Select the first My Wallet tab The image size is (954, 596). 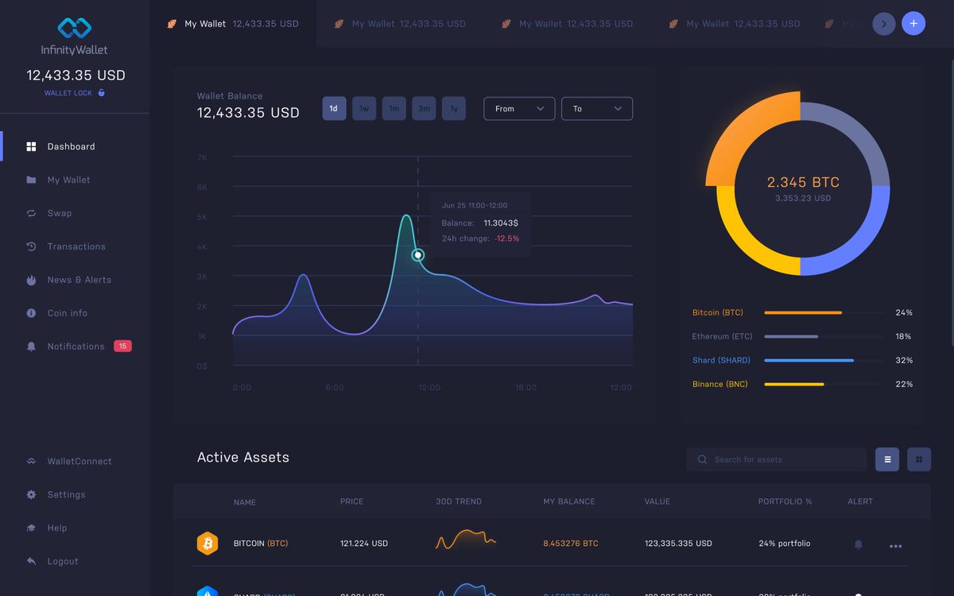click(x=233, y=24)
